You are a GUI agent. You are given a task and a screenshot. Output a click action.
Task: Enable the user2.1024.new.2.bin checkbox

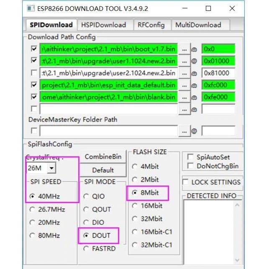point(34,73)
